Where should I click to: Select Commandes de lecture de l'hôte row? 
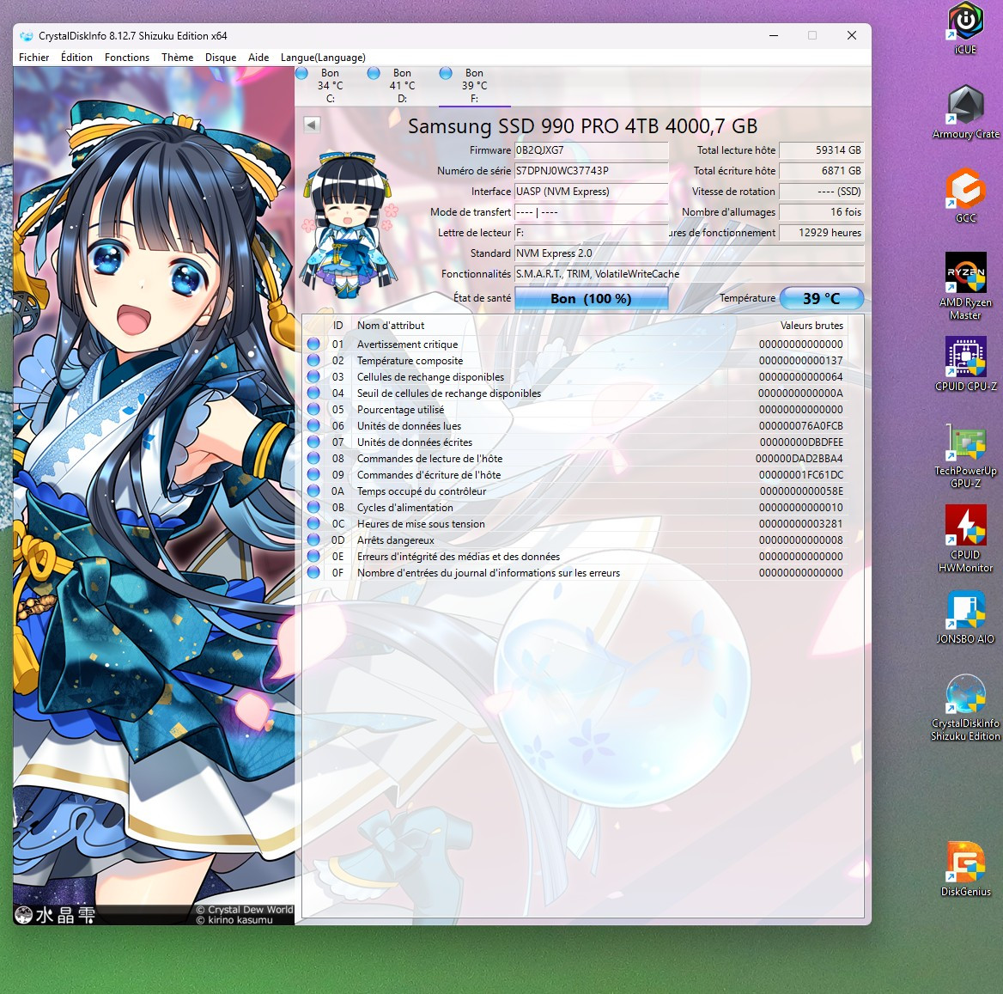point(575,458)
